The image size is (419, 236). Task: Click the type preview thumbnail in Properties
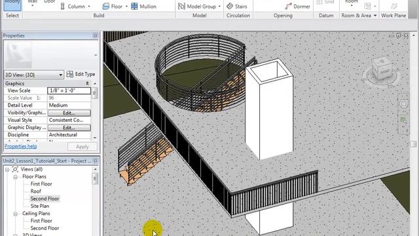[18, 55]
